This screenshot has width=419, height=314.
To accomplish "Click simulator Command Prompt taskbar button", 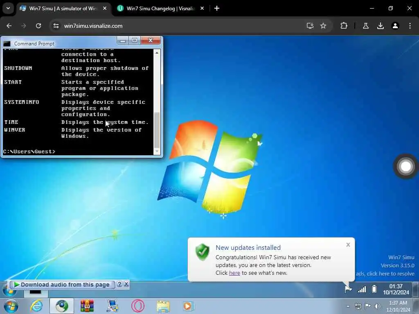I will tap(36, 292).
